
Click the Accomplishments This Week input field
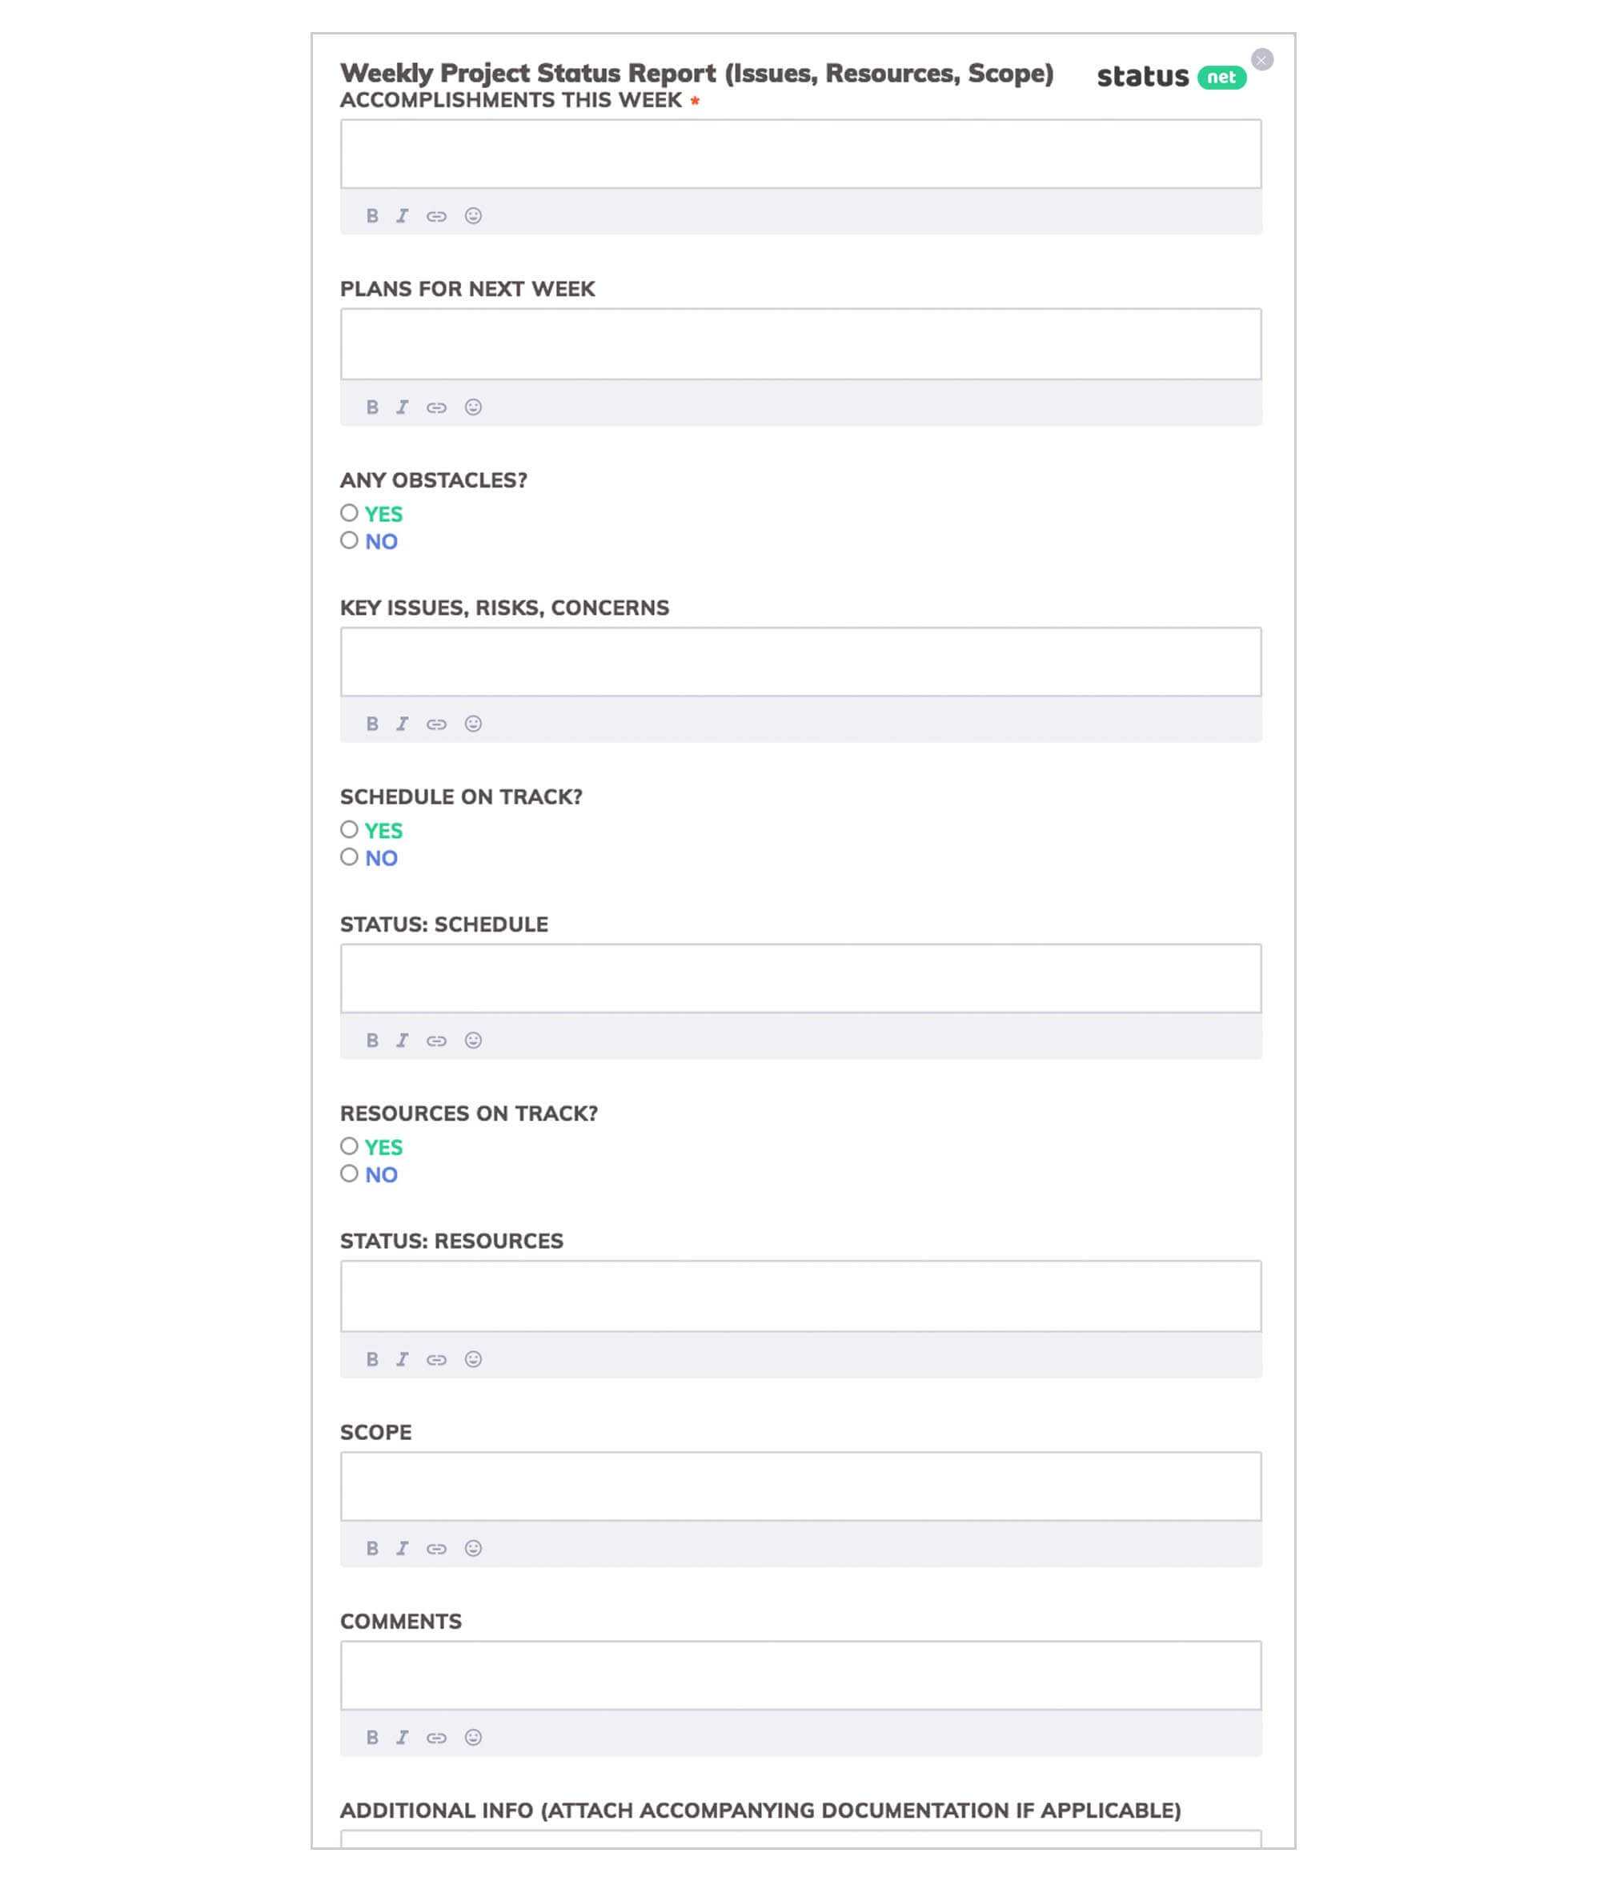[801, 154]
